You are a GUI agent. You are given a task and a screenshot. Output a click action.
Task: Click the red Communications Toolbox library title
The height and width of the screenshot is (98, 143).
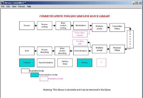pos(75,16)
